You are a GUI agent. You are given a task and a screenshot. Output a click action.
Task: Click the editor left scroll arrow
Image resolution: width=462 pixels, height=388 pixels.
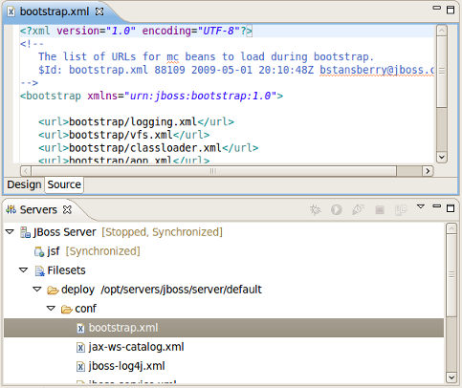tap(26, 171)
